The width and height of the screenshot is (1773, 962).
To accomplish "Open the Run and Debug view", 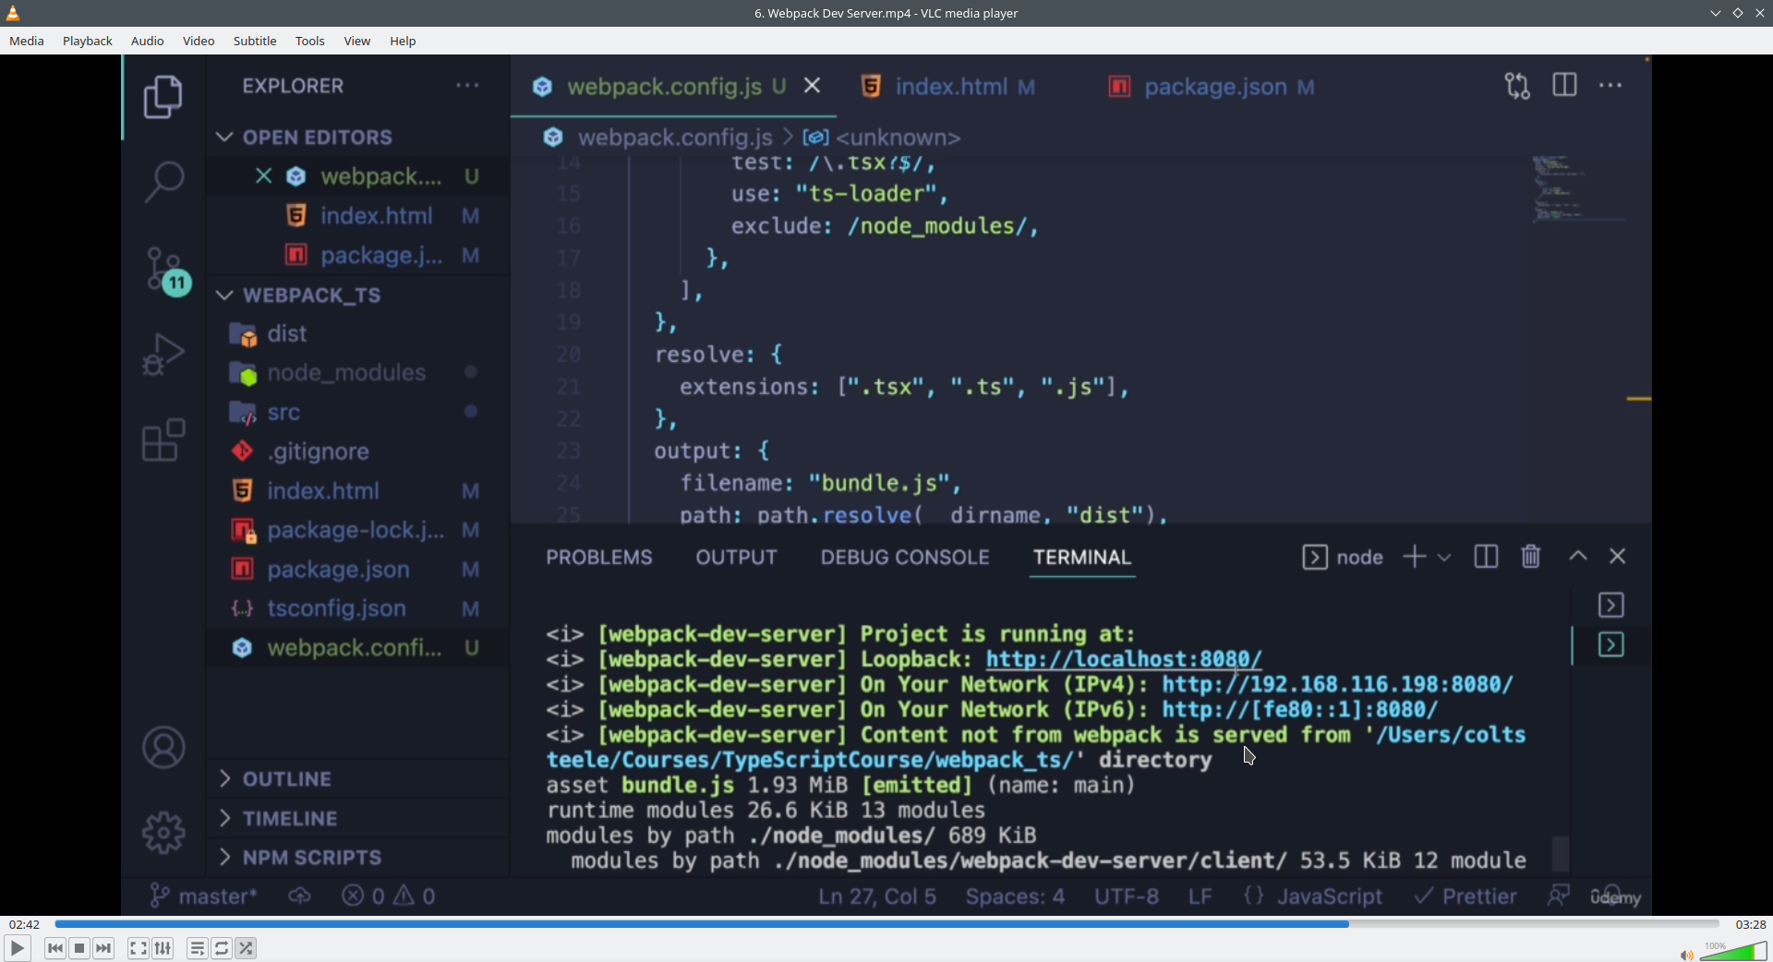I will point(163,355).
